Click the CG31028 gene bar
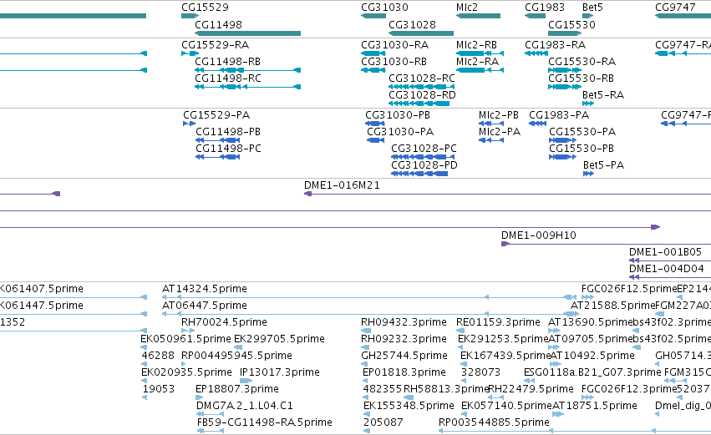Image resolution: width=711 pixels, height=435 pixels. coord(421,33)
